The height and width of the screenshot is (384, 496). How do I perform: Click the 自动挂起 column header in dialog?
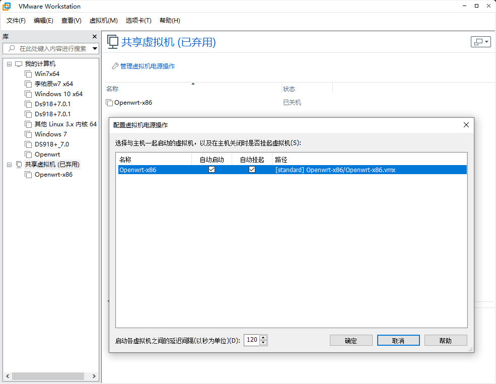(252, 160)
